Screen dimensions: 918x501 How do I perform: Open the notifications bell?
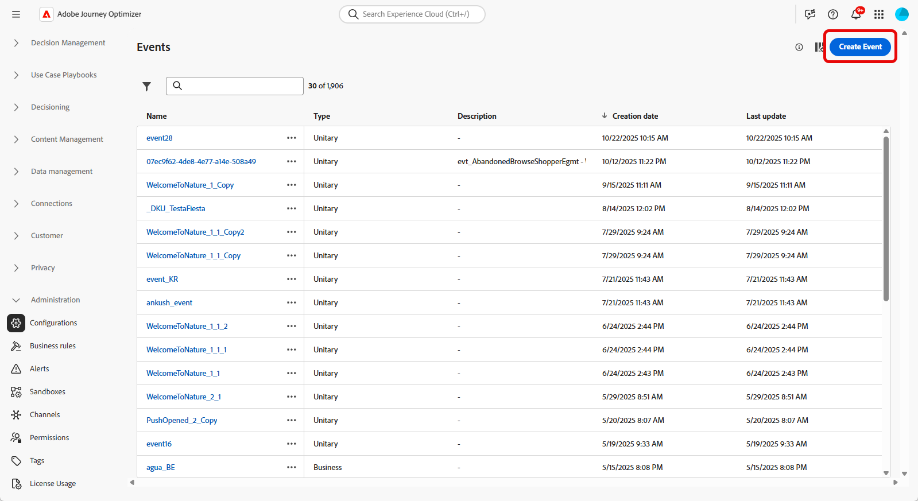855,14
